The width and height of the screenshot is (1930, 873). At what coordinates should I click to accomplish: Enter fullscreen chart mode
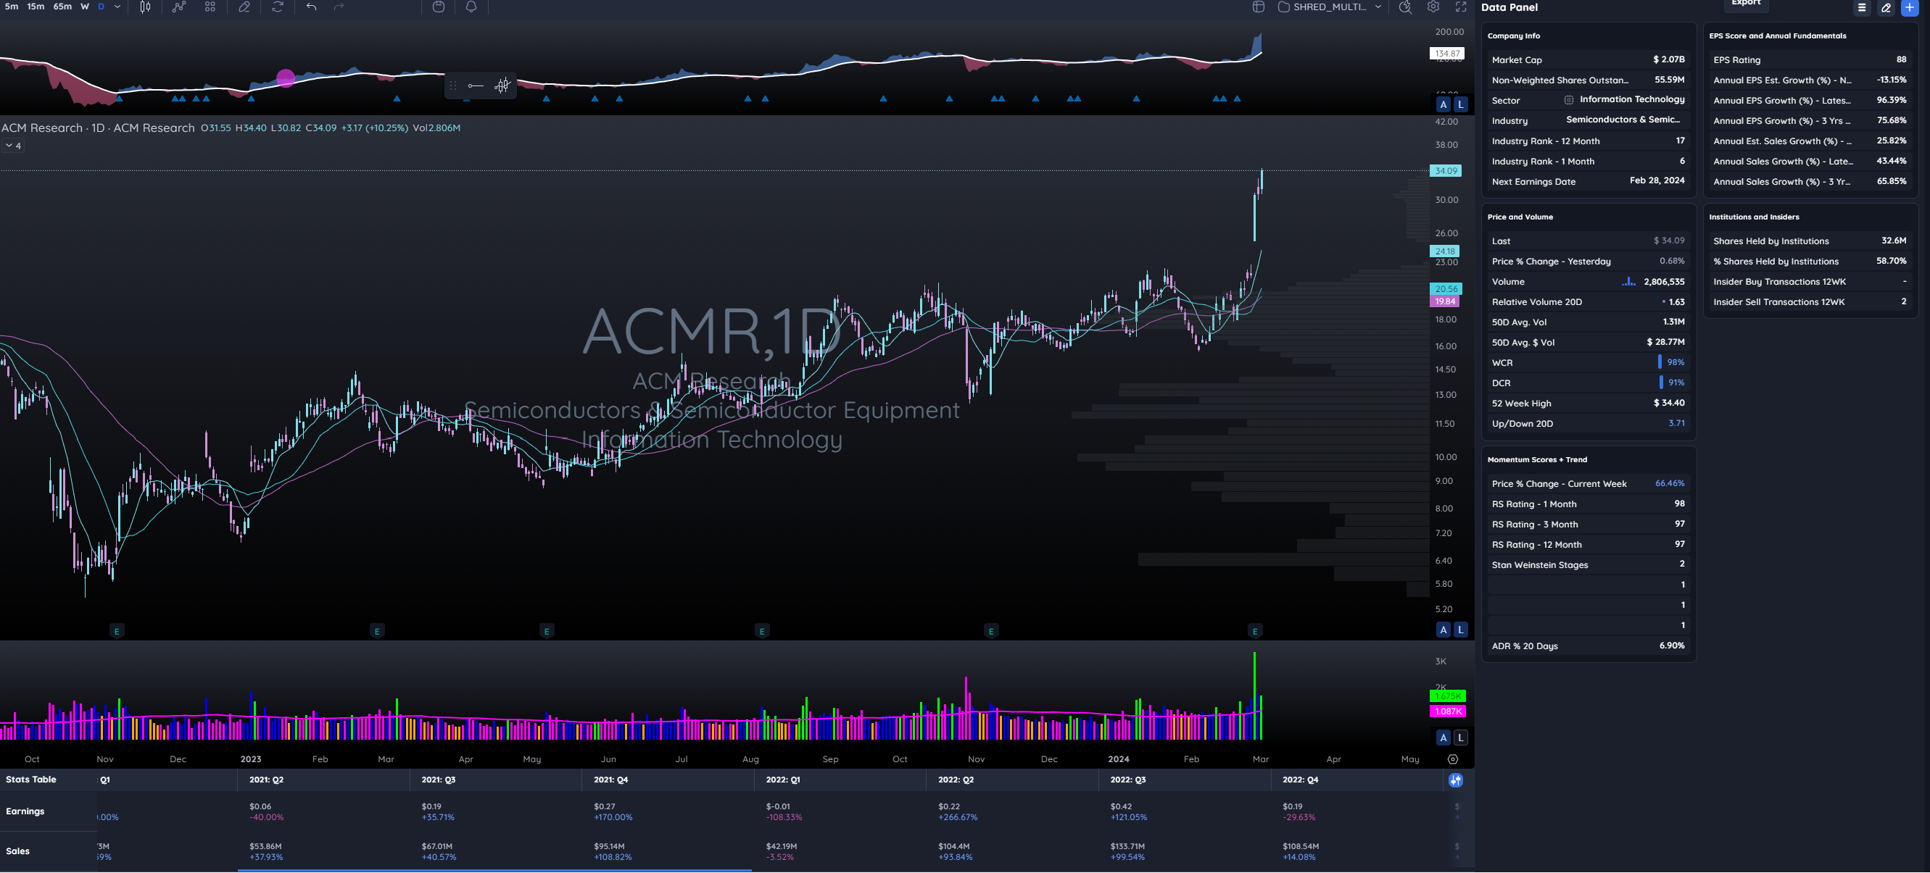[1460, 7]
